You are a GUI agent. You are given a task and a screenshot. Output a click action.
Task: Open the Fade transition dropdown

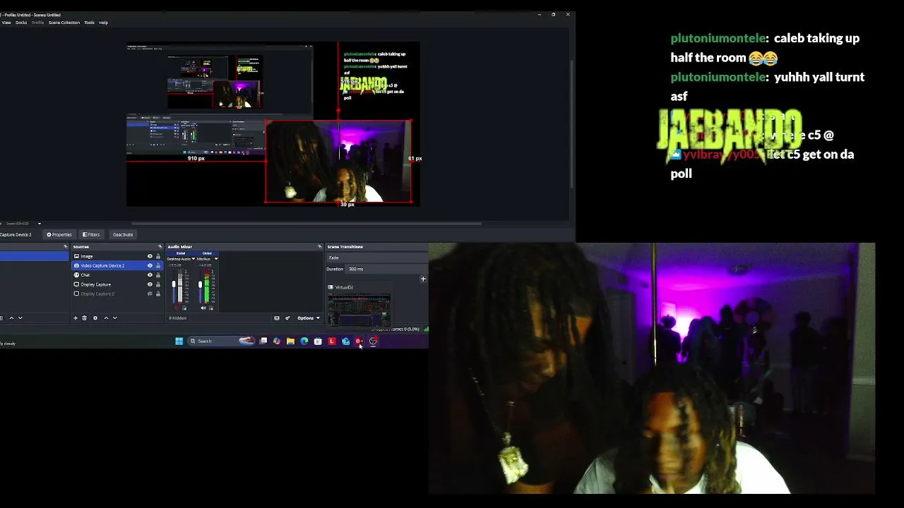377,258
